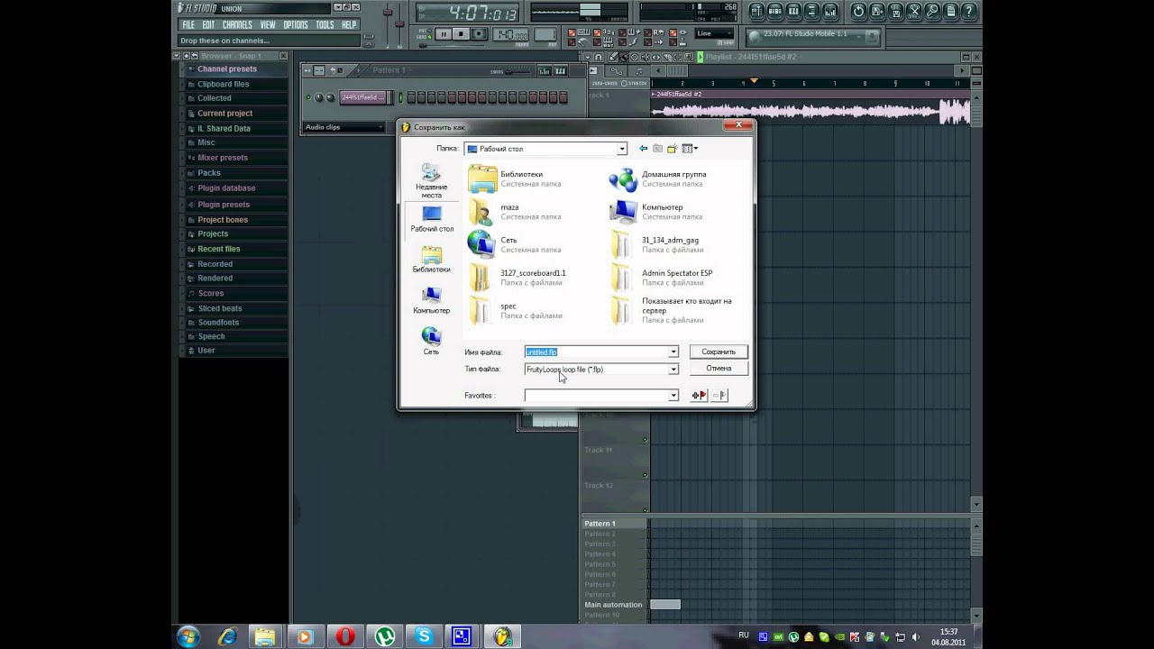This screenshot has height=649, width=1154.
Task: Select 'Pattern 1' in playlist pattern list
Action: pyautogui.click(x=614, y=523)
